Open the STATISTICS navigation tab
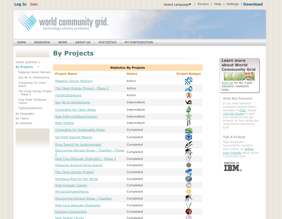The width and height of the screenshot is (282, 219). [107, 42]
